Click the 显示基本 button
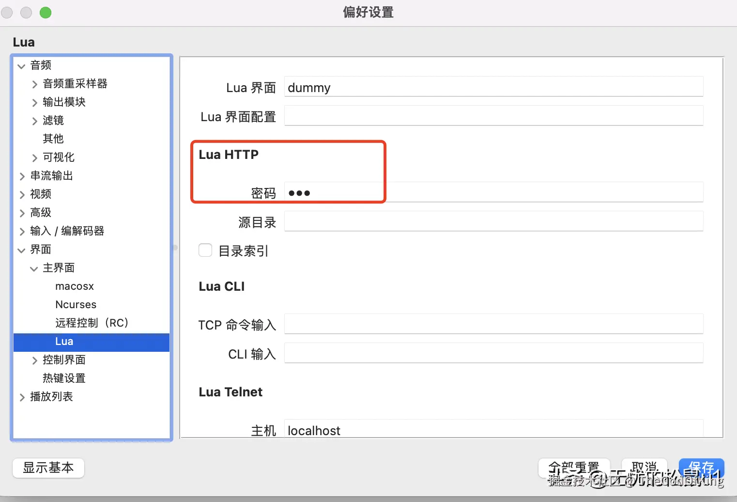Screen dimensions: 737x502 tap(48, 468)
